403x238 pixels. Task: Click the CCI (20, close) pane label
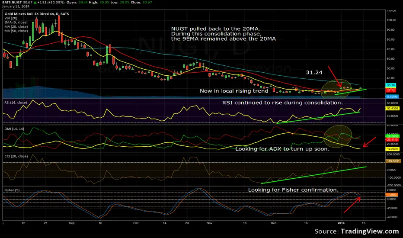[x=16, y=156]
